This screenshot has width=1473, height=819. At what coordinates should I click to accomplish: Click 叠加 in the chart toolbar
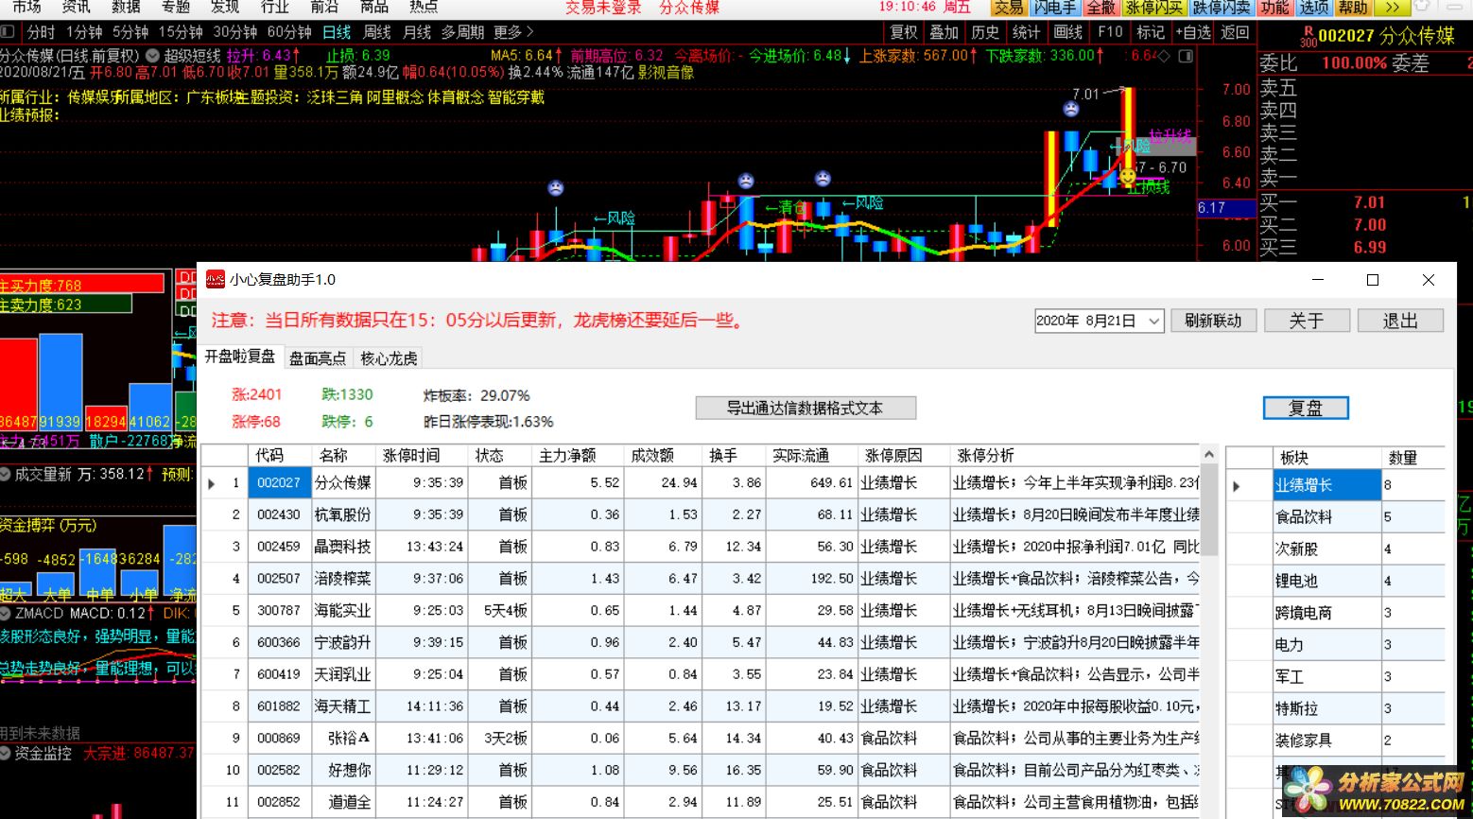(x=944, y=32)
